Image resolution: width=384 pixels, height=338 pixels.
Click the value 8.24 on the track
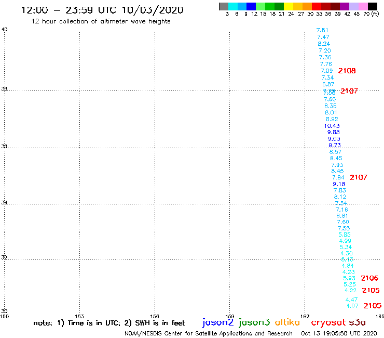[324, 44]
